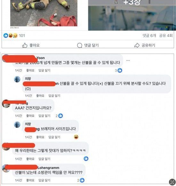The width and height of the screenshot is (176, 186).
Task: Click the laughing reaction on the 브래지어 사이즈 reply
Action: (x=76, y=137)
